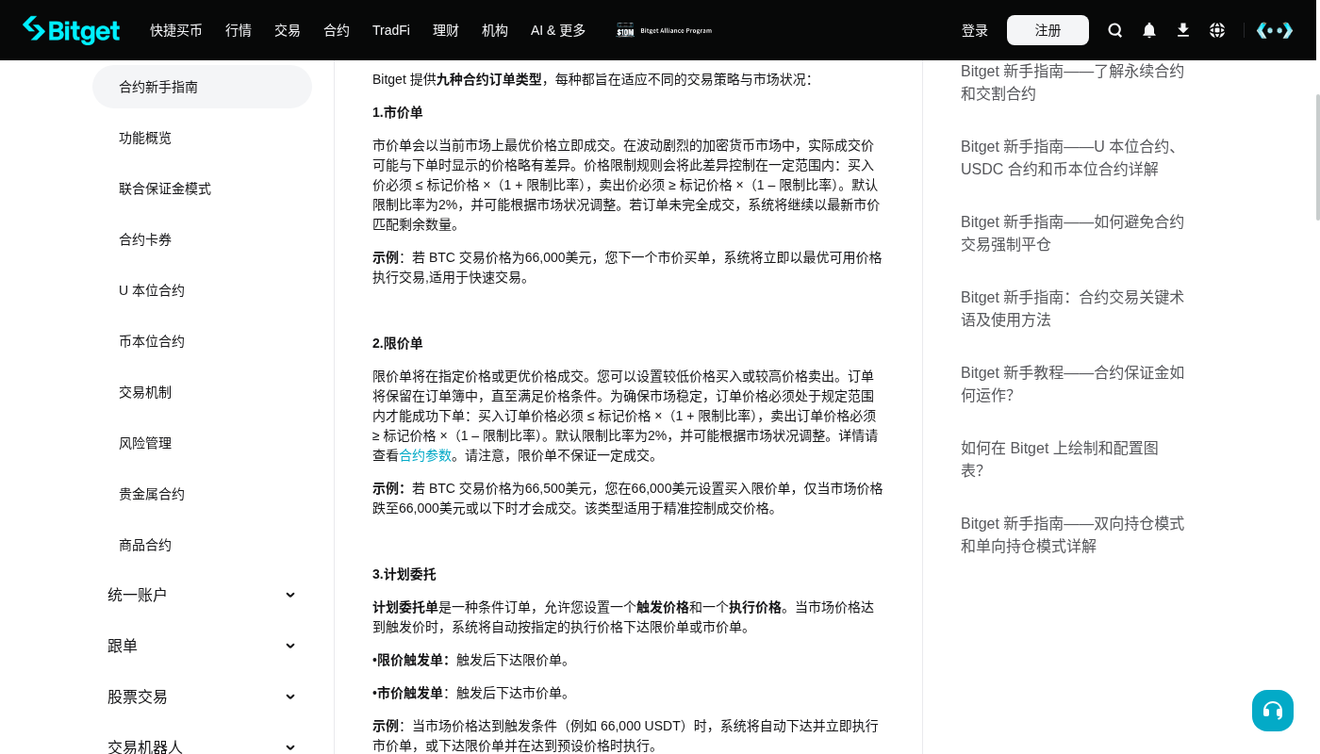Select U 本位合约 in the sidebar
Image resolution: width=1320 pixels, height=754 pixels.
202,290
